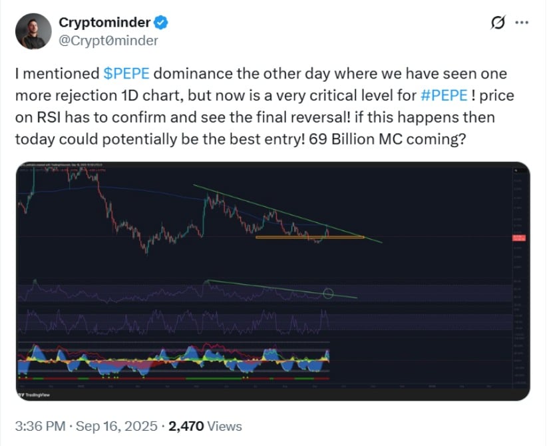Click the 2,470 Views counter
Viewport: 549px width, 446px height.
(205, 426)
